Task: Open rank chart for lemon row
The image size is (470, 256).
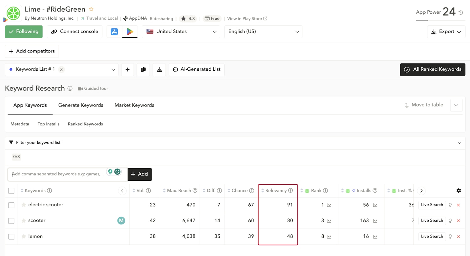Action: click(x=329, y=237)
